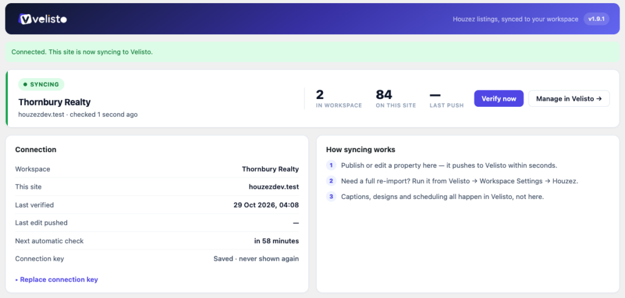
Task: Select the Thornbury Realty heading
Action: click(x=54, y=102)
